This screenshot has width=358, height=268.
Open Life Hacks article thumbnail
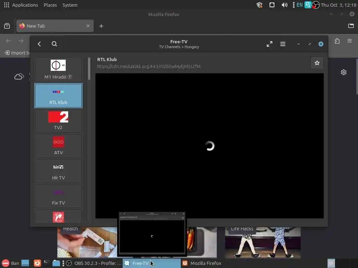(263, 243)
